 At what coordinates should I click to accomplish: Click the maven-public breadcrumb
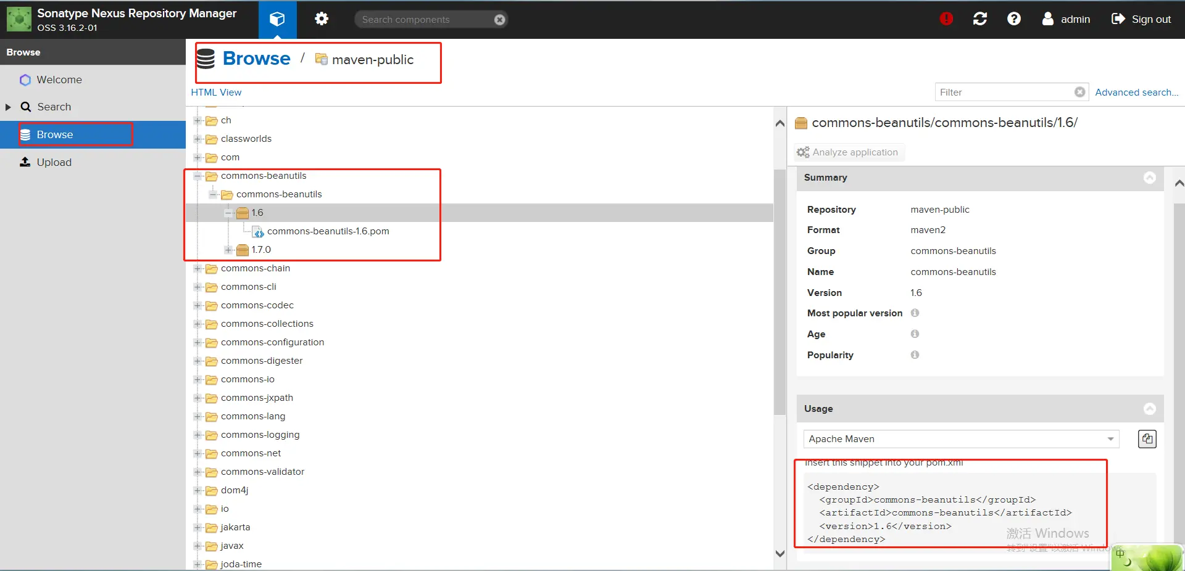[373, 59]
